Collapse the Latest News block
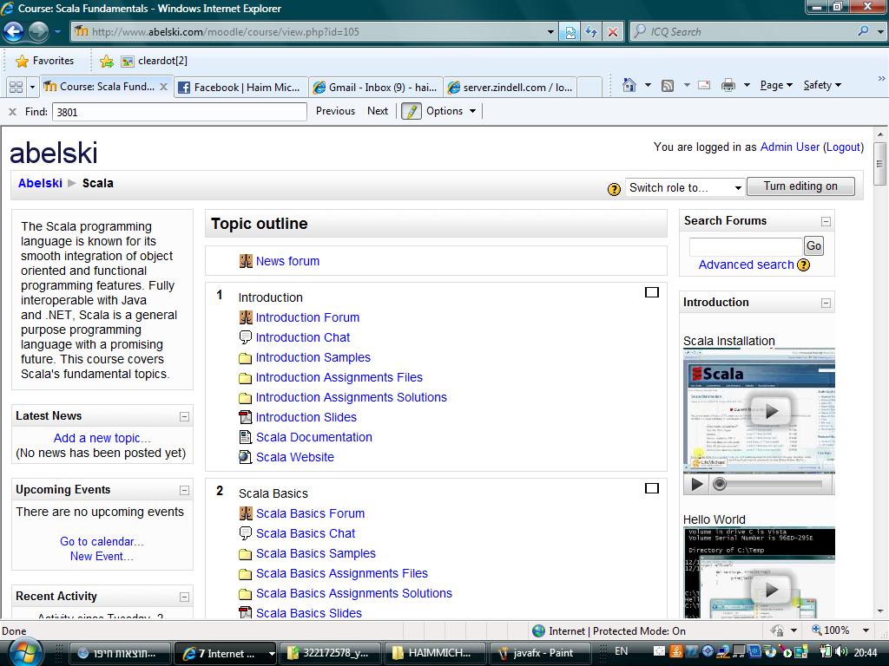Screen dimensions: 889x666 tap(184, 417)
